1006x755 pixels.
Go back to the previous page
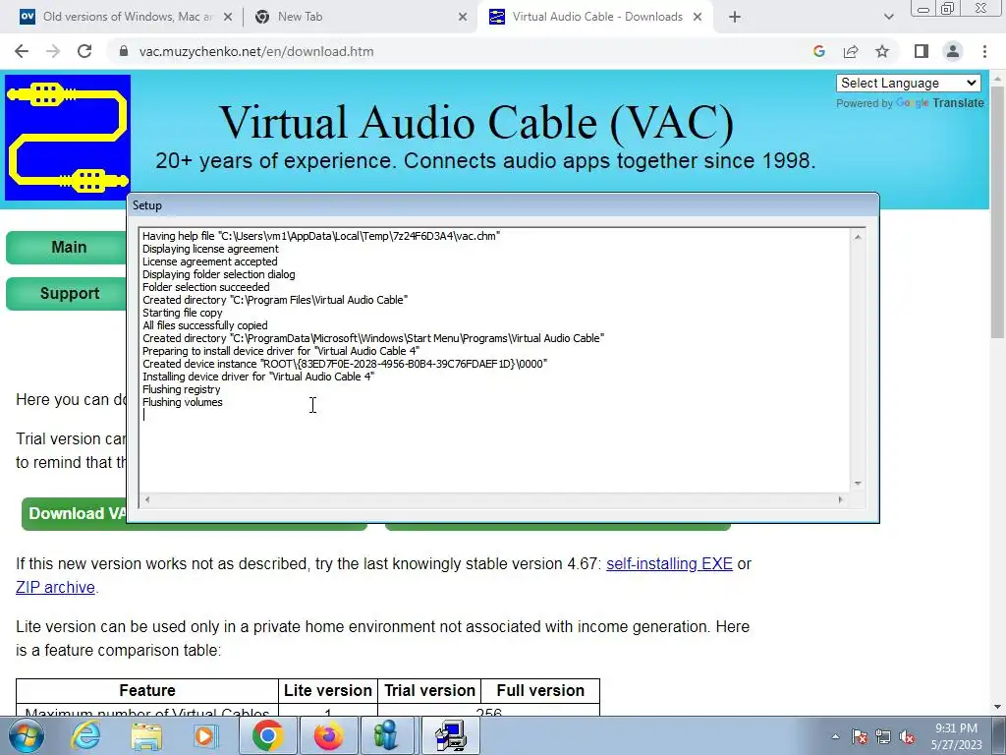pos(22,51)
